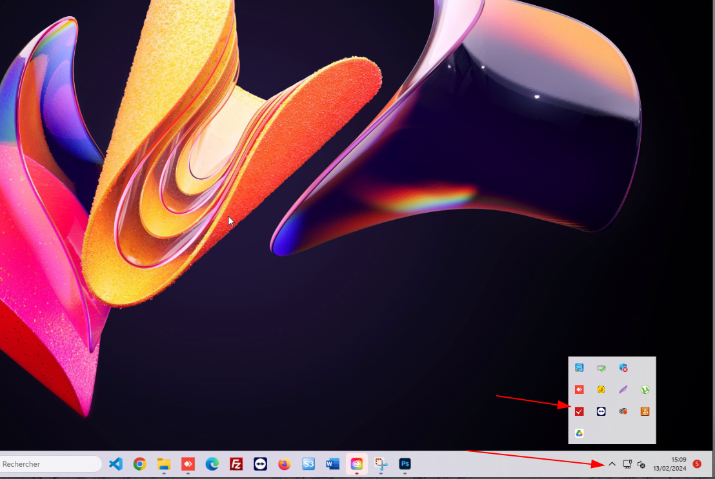Open the S3 Browser taskbar icon
715x479 pixels.
(x=308, y=464)
